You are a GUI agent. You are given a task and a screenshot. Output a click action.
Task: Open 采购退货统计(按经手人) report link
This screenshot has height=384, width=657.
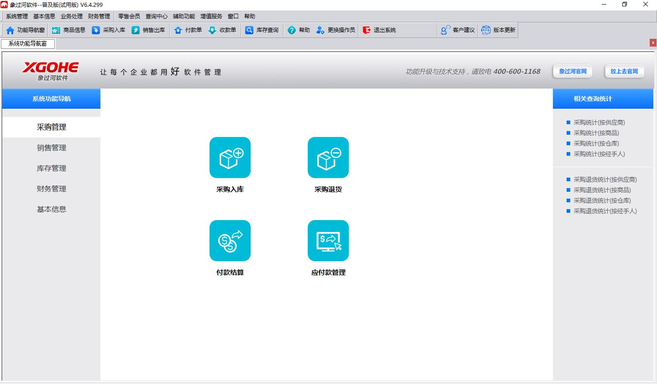[x=605, y=211]
